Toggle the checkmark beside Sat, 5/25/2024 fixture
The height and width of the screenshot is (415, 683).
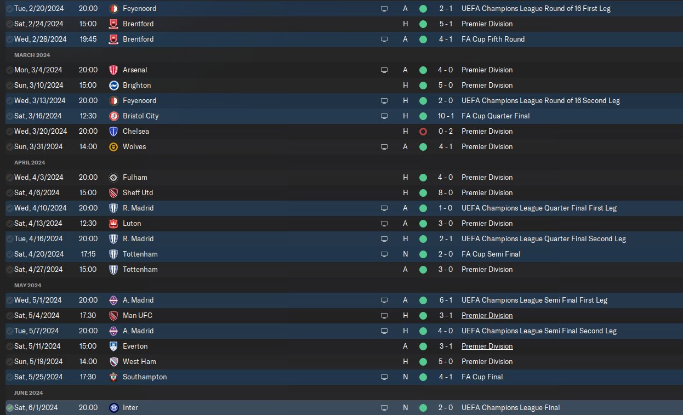click(9, 377)
